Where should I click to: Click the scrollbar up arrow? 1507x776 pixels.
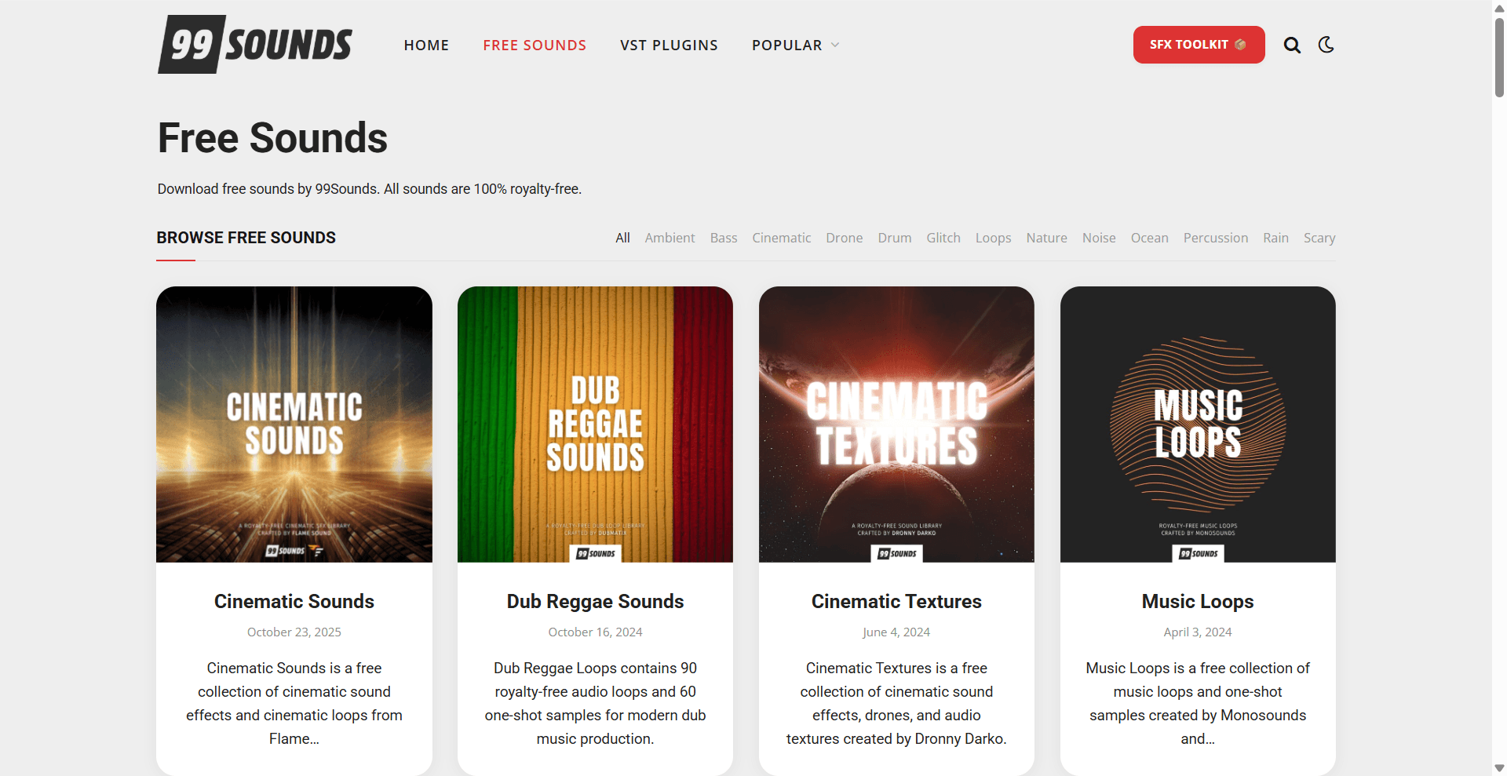[1499, 8]
